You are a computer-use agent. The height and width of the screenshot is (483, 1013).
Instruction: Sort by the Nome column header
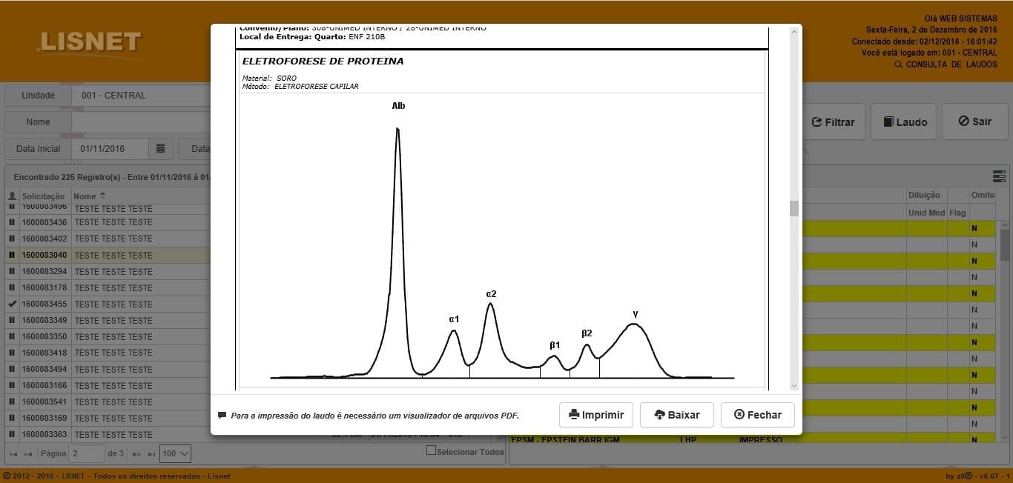coord(85,196)
